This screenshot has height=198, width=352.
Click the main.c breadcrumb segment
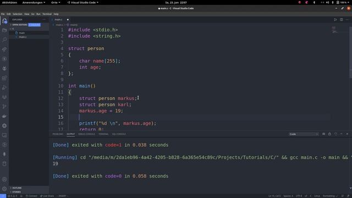(59, 25)
